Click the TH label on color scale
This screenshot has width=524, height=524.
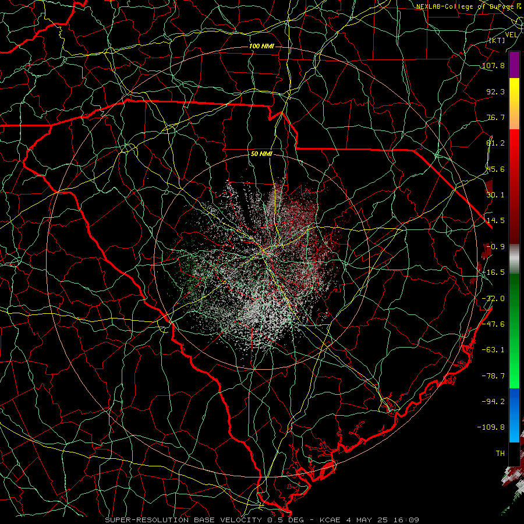point(500,453)
